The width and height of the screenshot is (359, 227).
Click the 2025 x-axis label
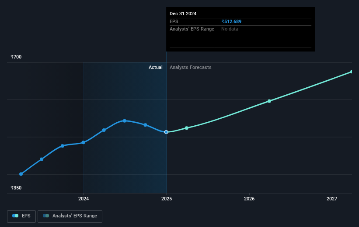(x=167, y=199)
